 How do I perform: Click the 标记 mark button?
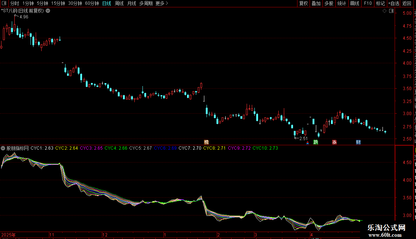tap(380, 3)
